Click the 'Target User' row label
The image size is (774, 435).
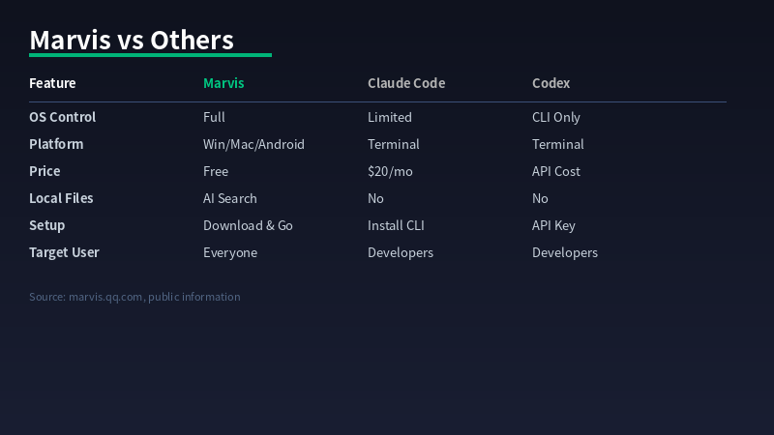coord(64,252)
